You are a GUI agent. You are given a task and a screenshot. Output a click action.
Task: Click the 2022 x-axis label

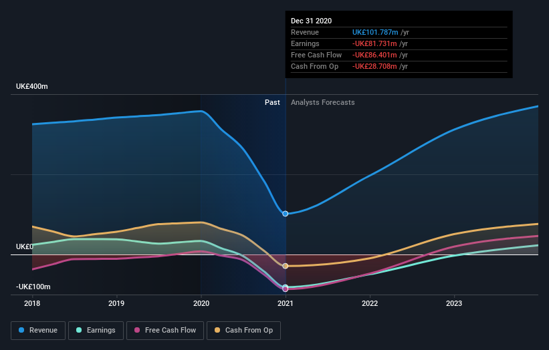pos(370,303)
